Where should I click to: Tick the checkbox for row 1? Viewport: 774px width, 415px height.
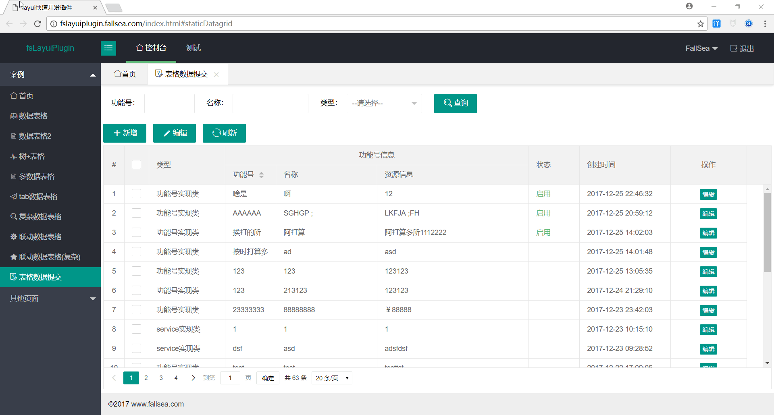[137, 194]
